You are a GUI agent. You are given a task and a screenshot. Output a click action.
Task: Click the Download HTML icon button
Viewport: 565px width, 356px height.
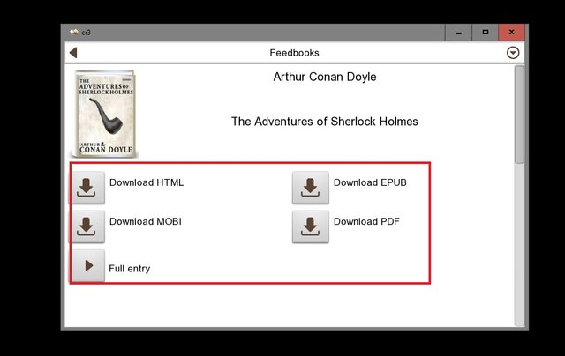click(x=87, y=188)
